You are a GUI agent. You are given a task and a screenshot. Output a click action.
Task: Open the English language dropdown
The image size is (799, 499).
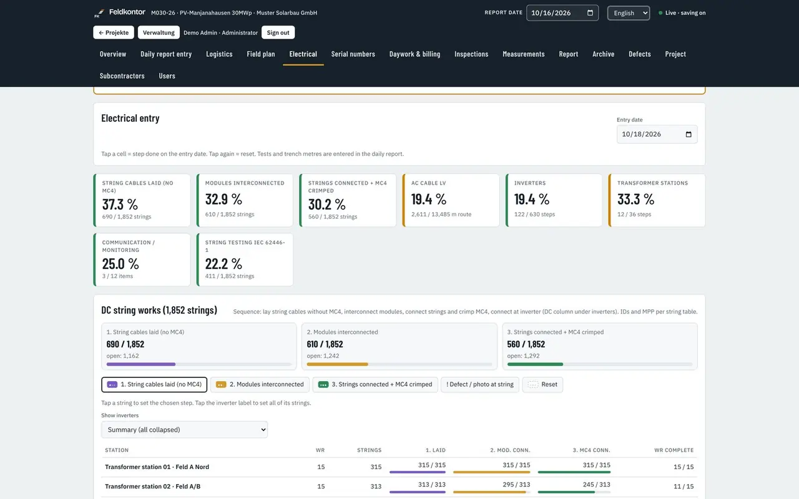click(629, 13)
